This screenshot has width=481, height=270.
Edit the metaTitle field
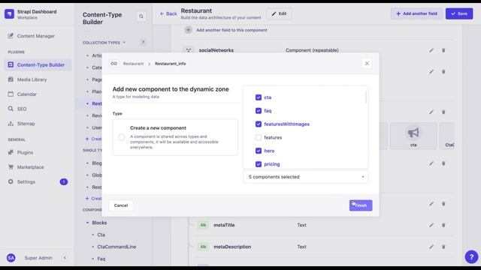pos(431,225)
